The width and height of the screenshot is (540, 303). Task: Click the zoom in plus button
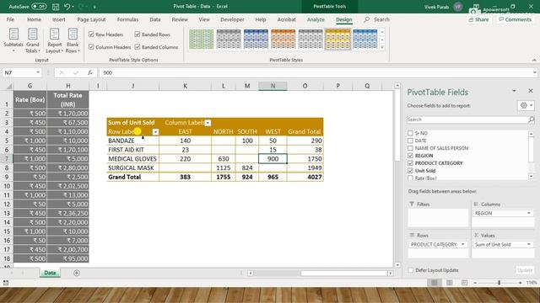[521, 283]
